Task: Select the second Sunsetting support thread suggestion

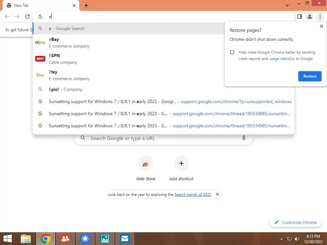Action: tap(163, 114)
